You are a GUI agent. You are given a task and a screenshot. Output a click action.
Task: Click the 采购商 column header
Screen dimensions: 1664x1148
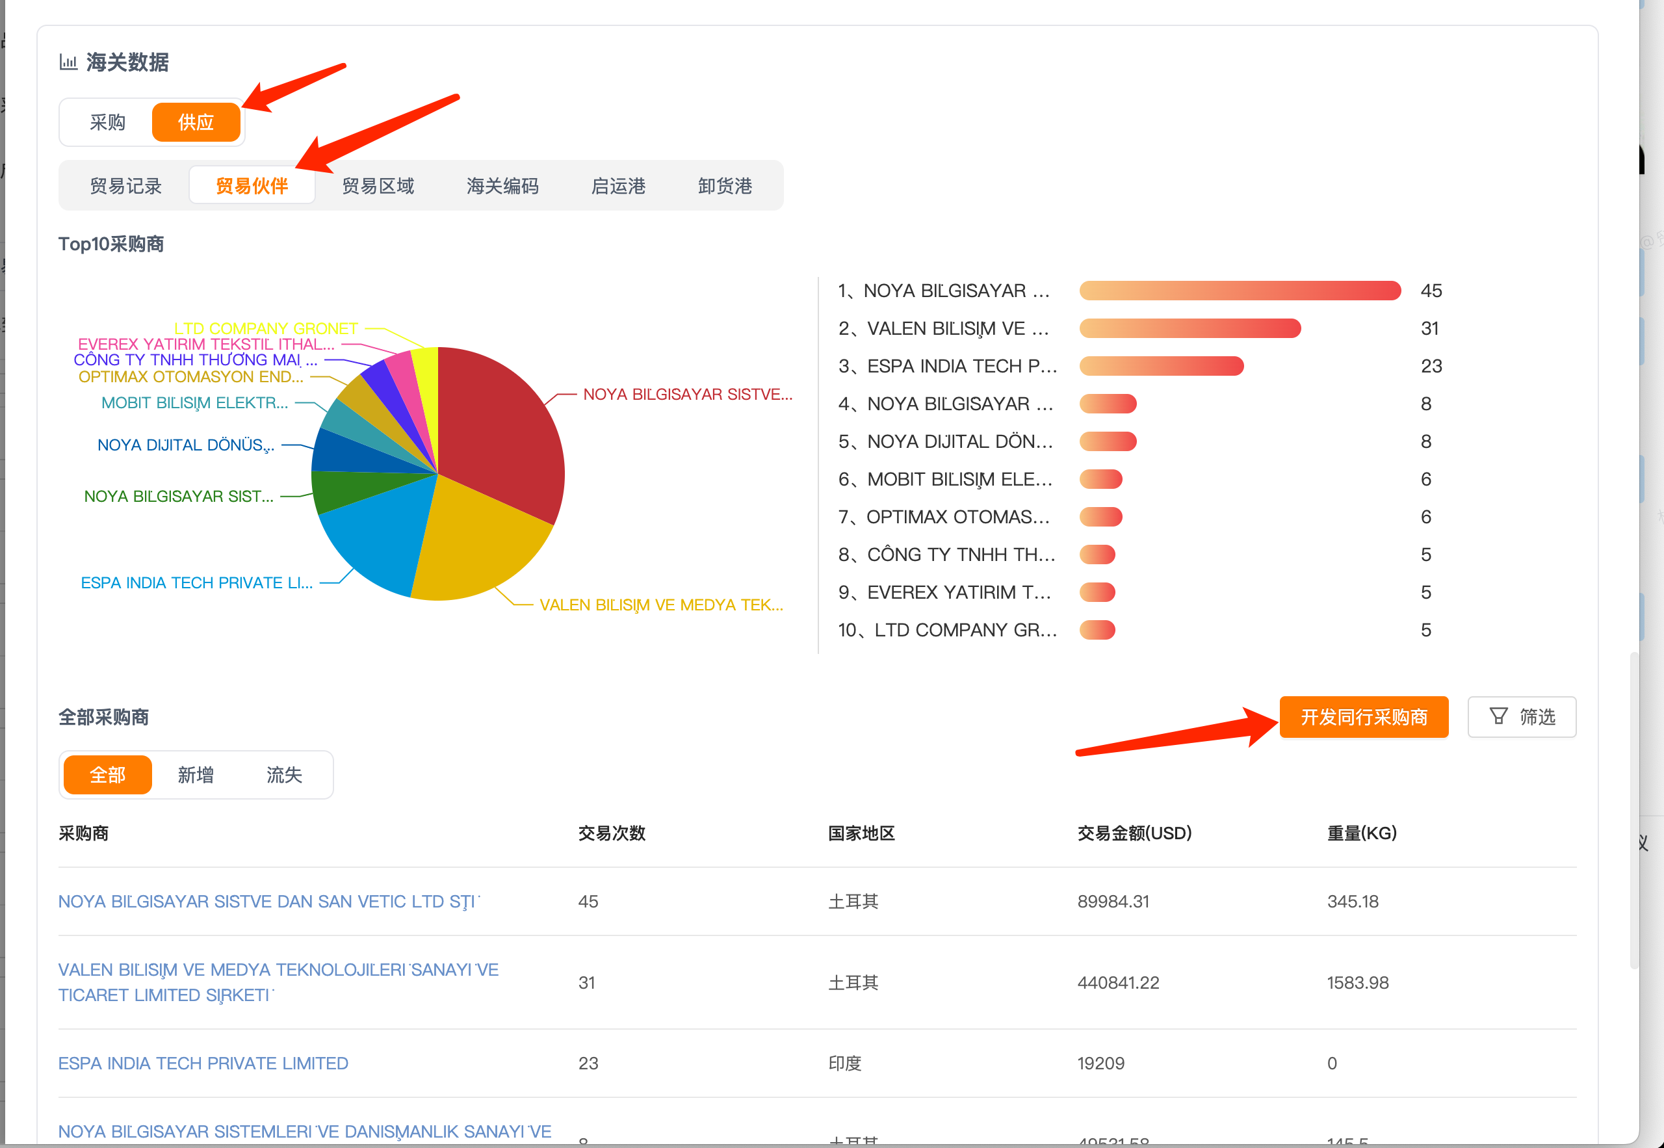click(83, 833)
